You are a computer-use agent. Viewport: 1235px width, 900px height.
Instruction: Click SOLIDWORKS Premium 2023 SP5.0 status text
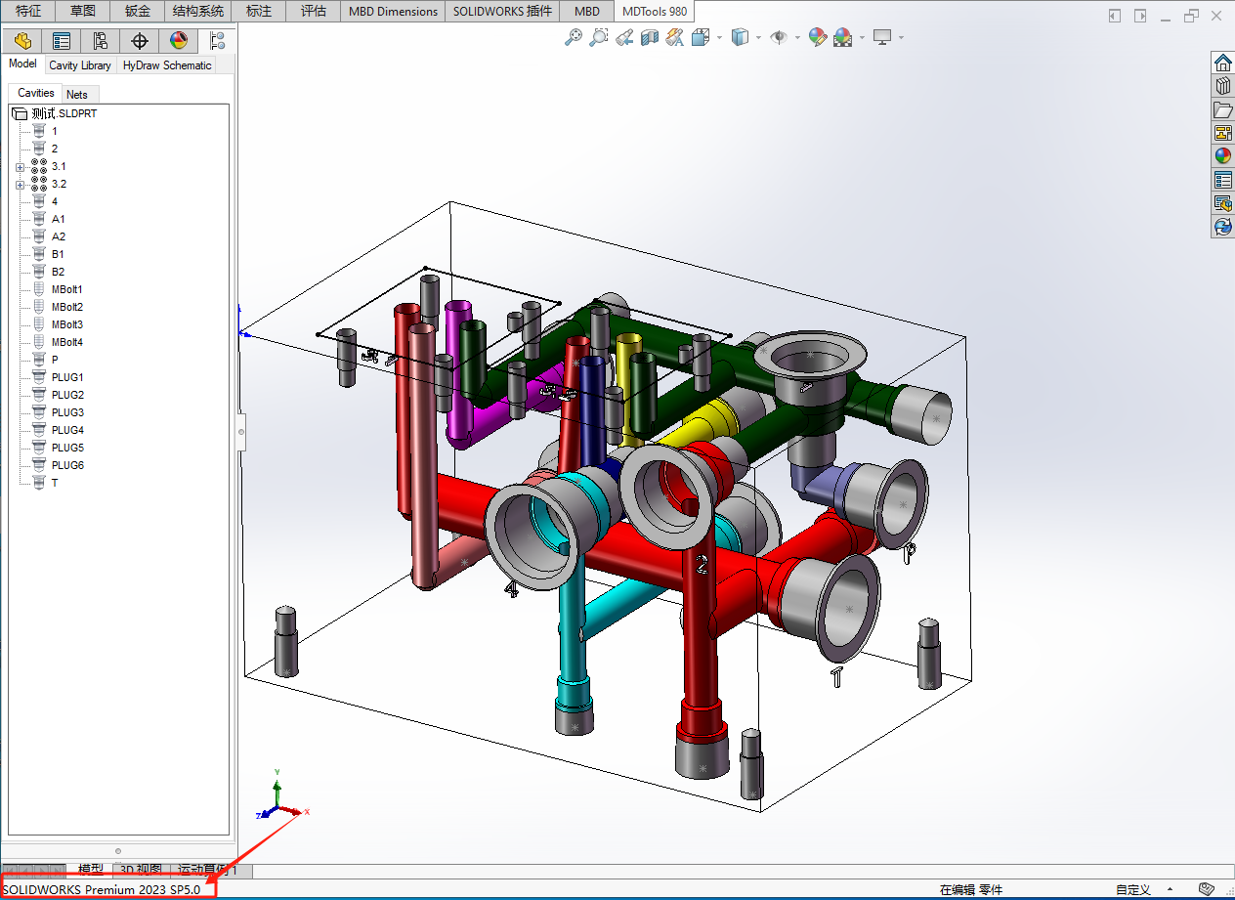[102, 889]
